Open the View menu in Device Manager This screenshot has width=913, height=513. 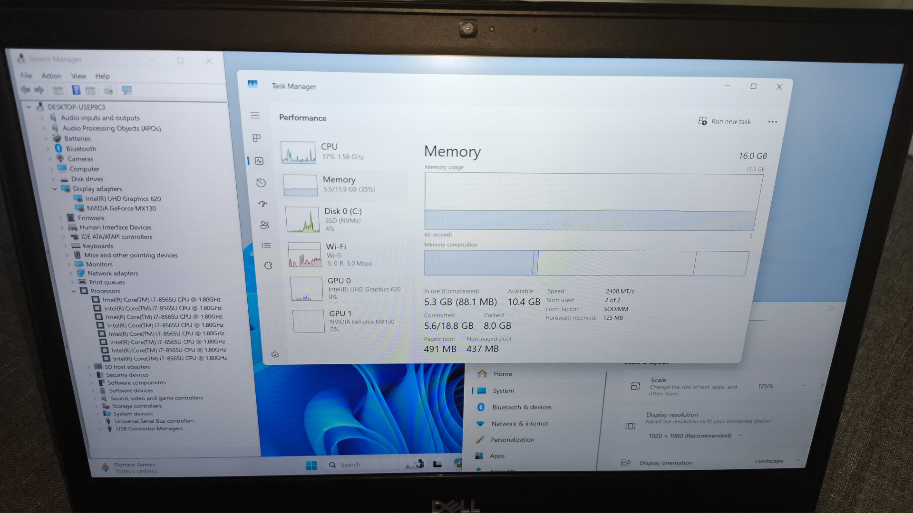[78, 76]
